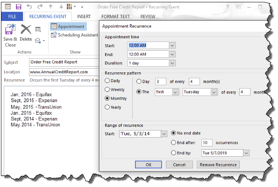The height and width of the screenshot is (187, 278).
Task: Click the Save icon in quick access toolbar
Action: [x=18, y=7]
